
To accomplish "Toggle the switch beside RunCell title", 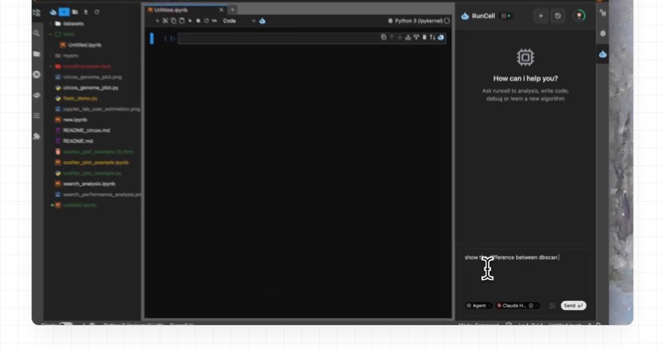I will pos(506,16).
